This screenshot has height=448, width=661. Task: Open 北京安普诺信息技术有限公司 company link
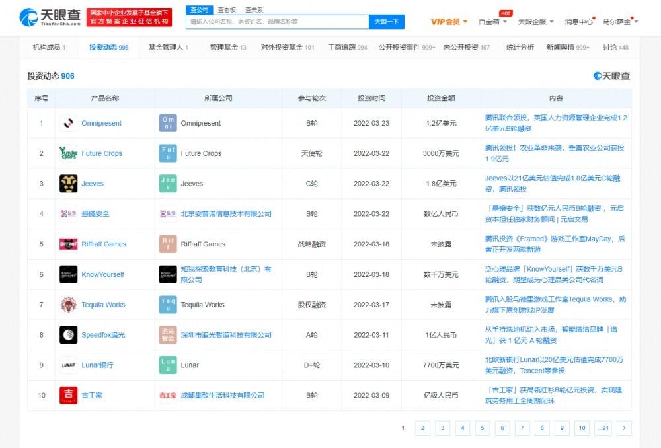pyautogui.click(x=226, y=214)
